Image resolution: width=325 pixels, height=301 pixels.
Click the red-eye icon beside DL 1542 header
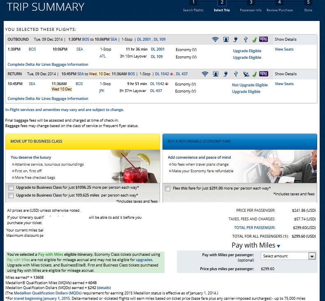173,74
